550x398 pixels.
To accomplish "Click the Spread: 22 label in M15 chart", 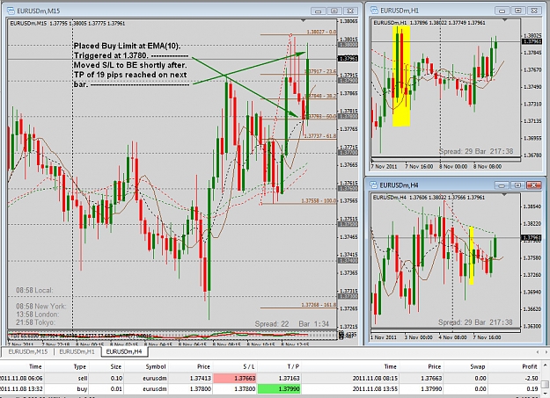I will [272, 324].
